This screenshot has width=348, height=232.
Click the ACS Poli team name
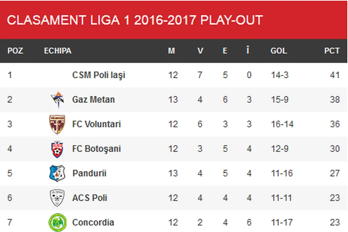point(90,198)
